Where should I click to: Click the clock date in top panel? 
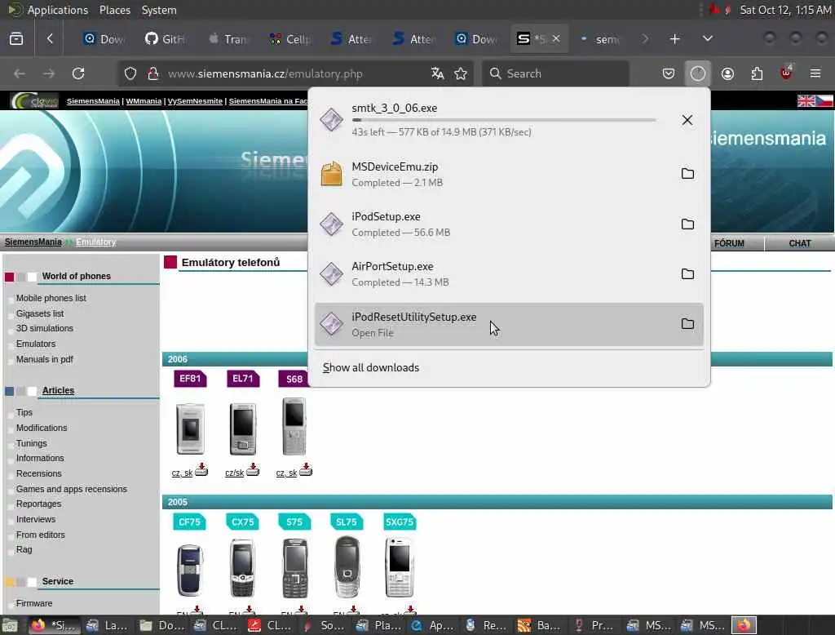[x=785, y=10]
